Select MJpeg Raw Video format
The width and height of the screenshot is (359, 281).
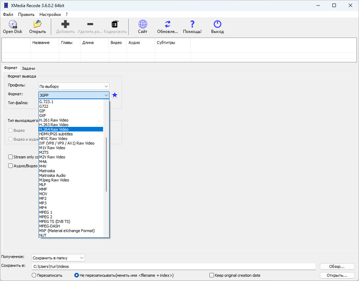71,180
